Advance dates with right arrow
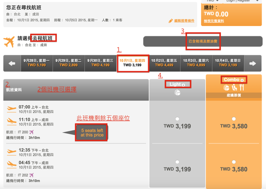 pos(253,63)
